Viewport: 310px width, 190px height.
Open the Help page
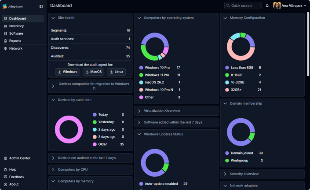[x=23, y=170]
